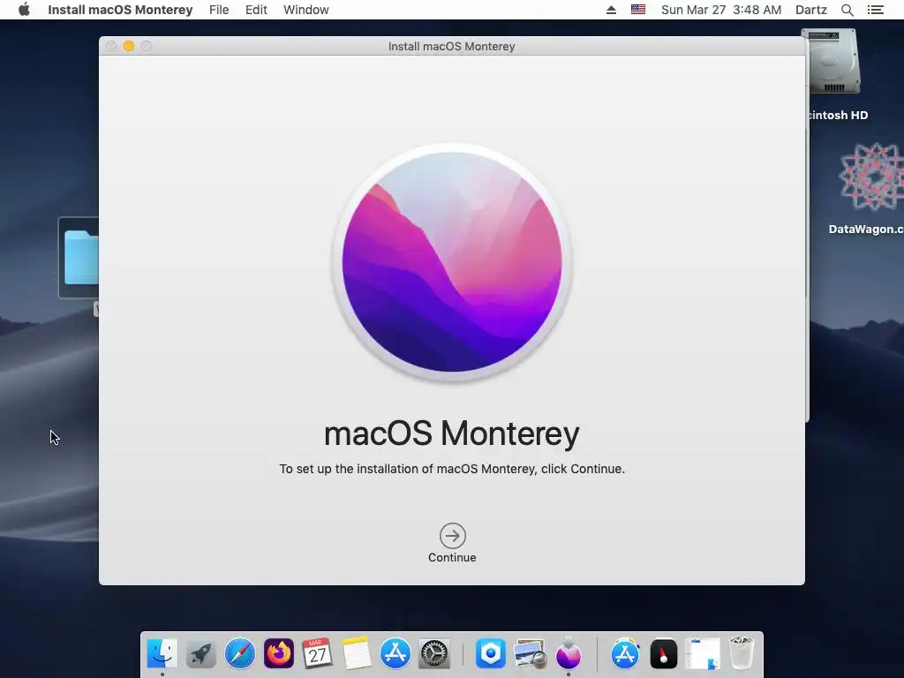Screen dimensions: 904x678
Task: Open the Dartz user menu
Action: click(x=811, y=10)
